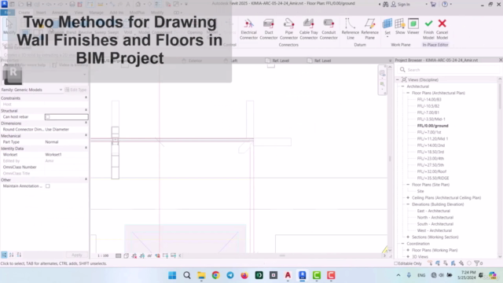Image resolution: width=503 pixels, height=283 pixels.
Task: Collapse the Constraints properties section
Action: (86, 97)
